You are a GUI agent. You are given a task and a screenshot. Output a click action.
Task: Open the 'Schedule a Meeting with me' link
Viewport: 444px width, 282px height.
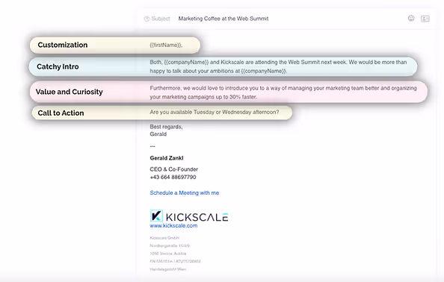coord(185,192)
